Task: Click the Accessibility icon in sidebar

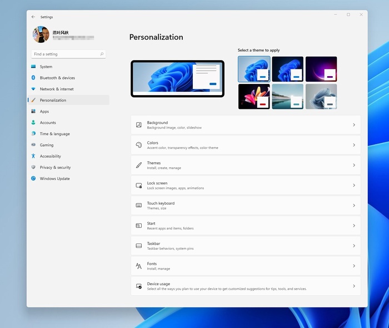Action: pyautogui.click(x=33, y=156)
